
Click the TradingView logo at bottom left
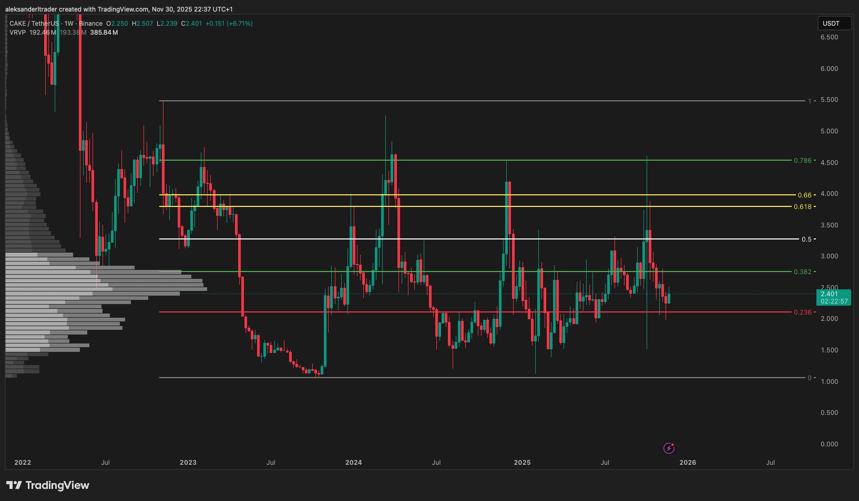(x=48, y=485)
